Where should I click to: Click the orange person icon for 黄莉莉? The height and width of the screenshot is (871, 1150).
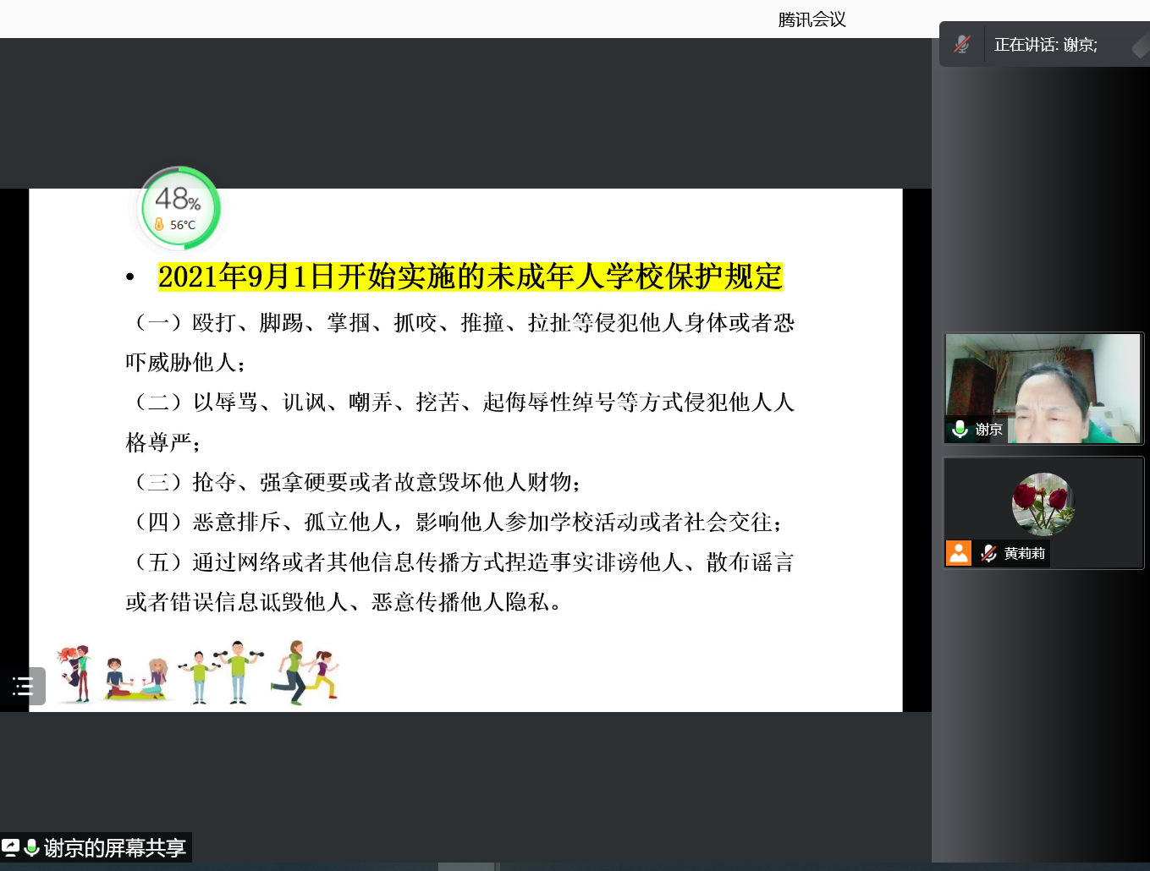959,553
